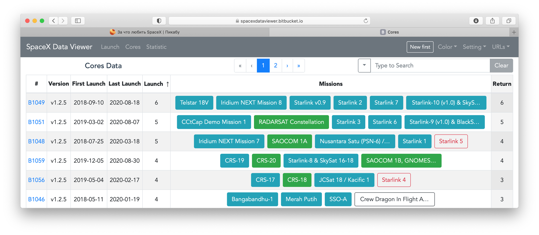Image resolution: width=539 pixels, height=235 pixels.
Task: Expand the URLs dropdown menu
Action: click(501, 47)
